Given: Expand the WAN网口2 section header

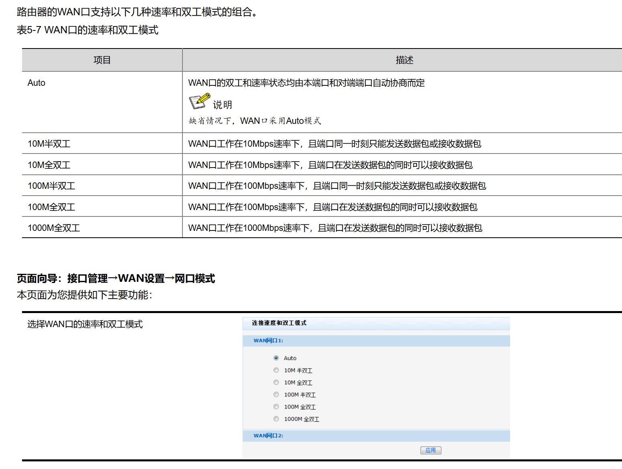Looking at the screenshot, I should pyautogui.click(x=268, y=436).
